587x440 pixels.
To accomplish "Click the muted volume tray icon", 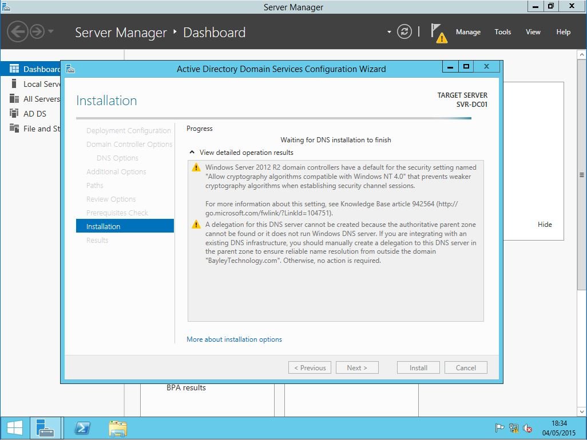I will click(527, 428).
